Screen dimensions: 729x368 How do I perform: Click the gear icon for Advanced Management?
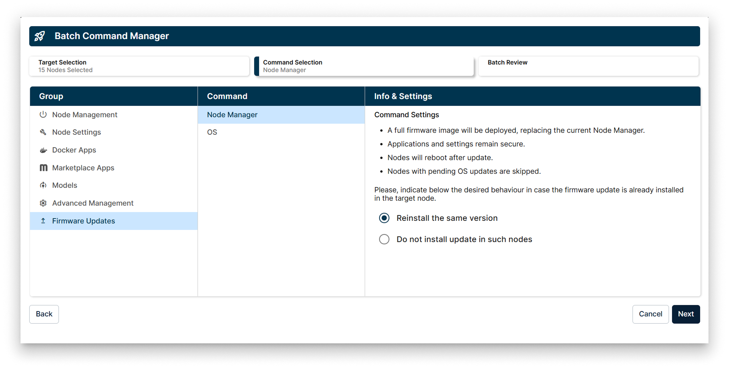tap(43, 203)
